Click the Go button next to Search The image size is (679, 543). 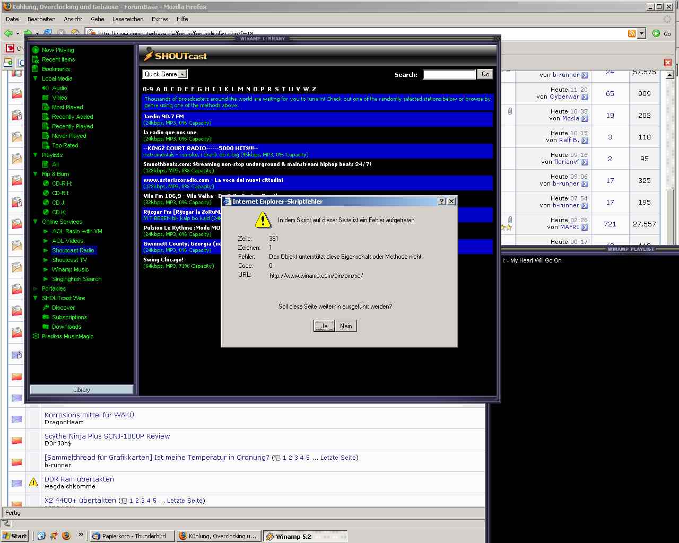point(485,74)
